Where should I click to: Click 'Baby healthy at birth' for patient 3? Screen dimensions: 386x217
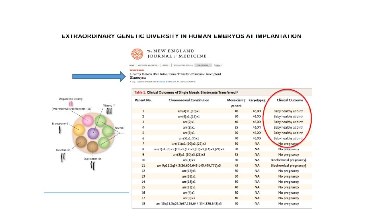288,122
